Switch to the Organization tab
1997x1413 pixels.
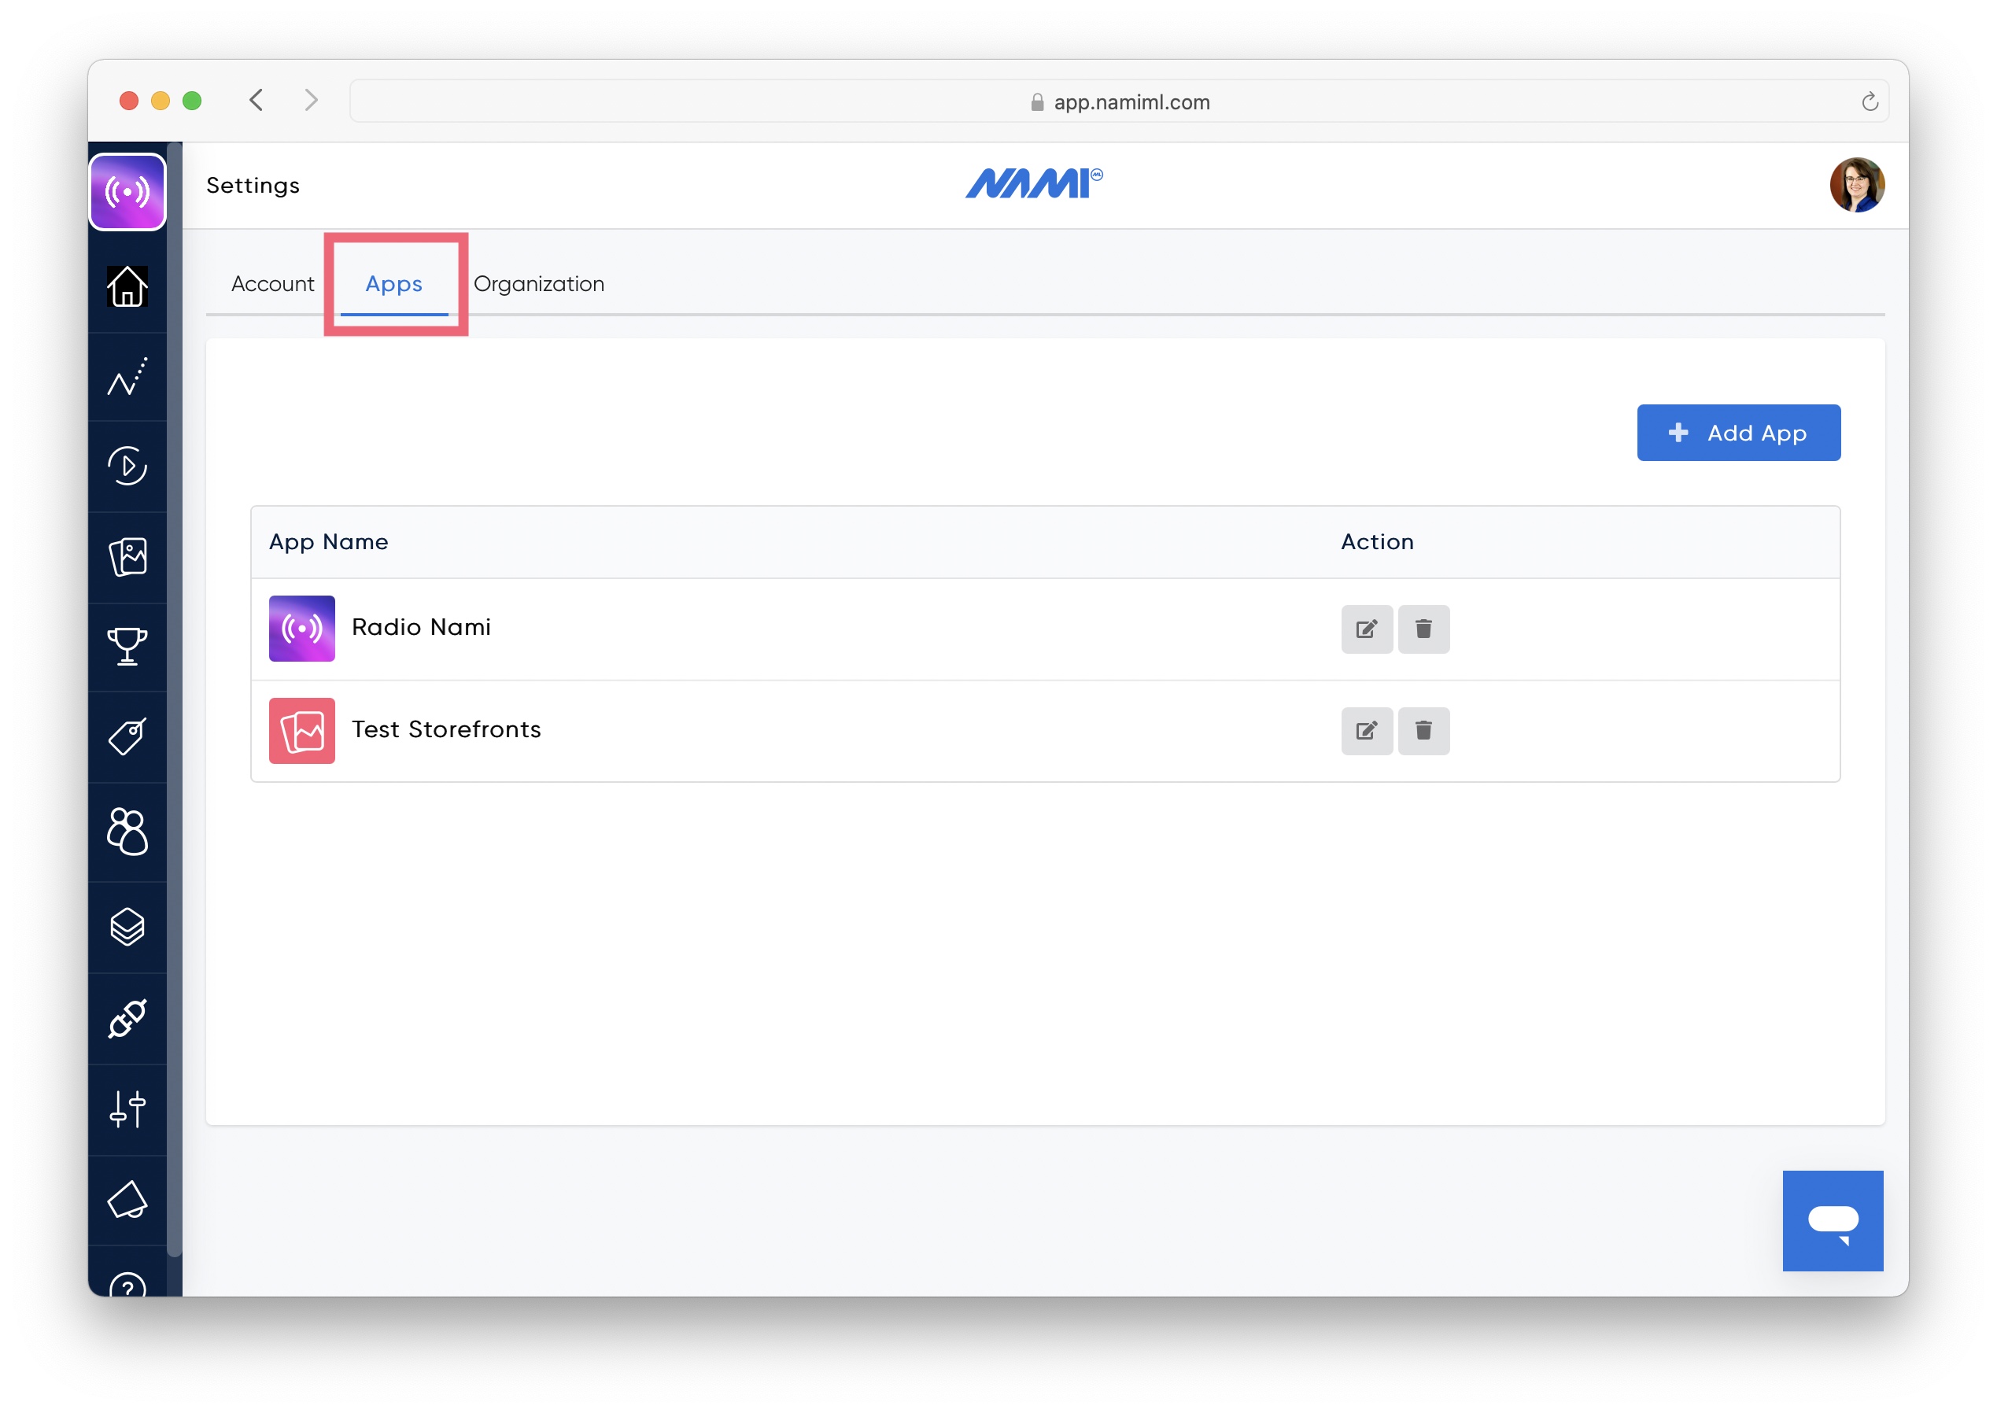point(539,284)
